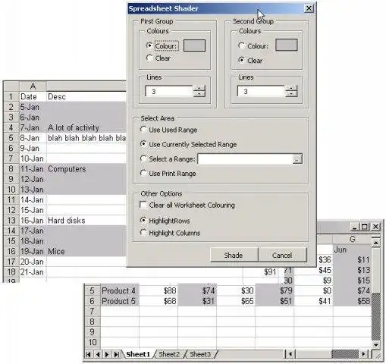This screenshot has height=364, width=386.
Task: Select row 7 header in lower sheet
Action: [92, 312]
